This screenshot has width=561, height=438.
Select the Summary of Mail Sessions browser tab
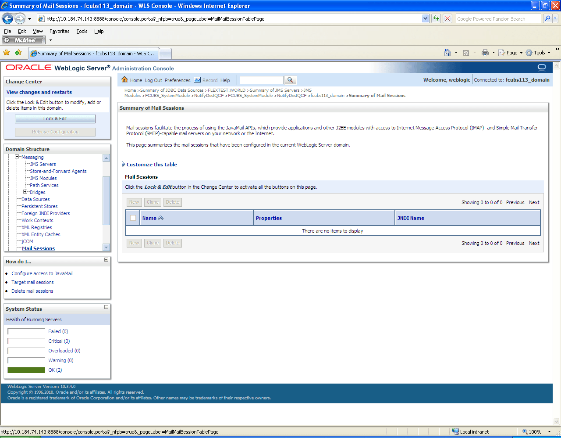[x=93, y=54]
